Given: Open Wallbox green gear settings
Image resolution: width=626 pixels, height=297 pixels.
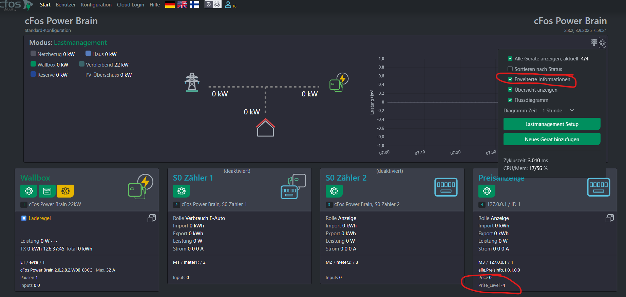Looking at the screenshot, I should [29, 191].
